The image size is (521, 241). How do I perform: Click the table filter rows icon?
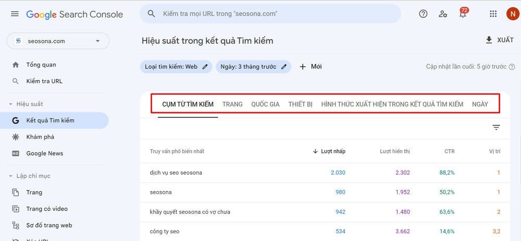pos(496,128)
